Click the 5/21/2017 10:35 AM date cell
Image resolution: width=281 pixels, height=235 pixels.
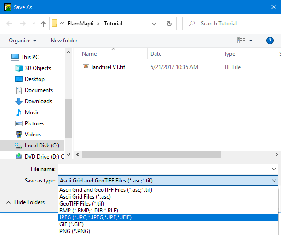coord(174,67)
